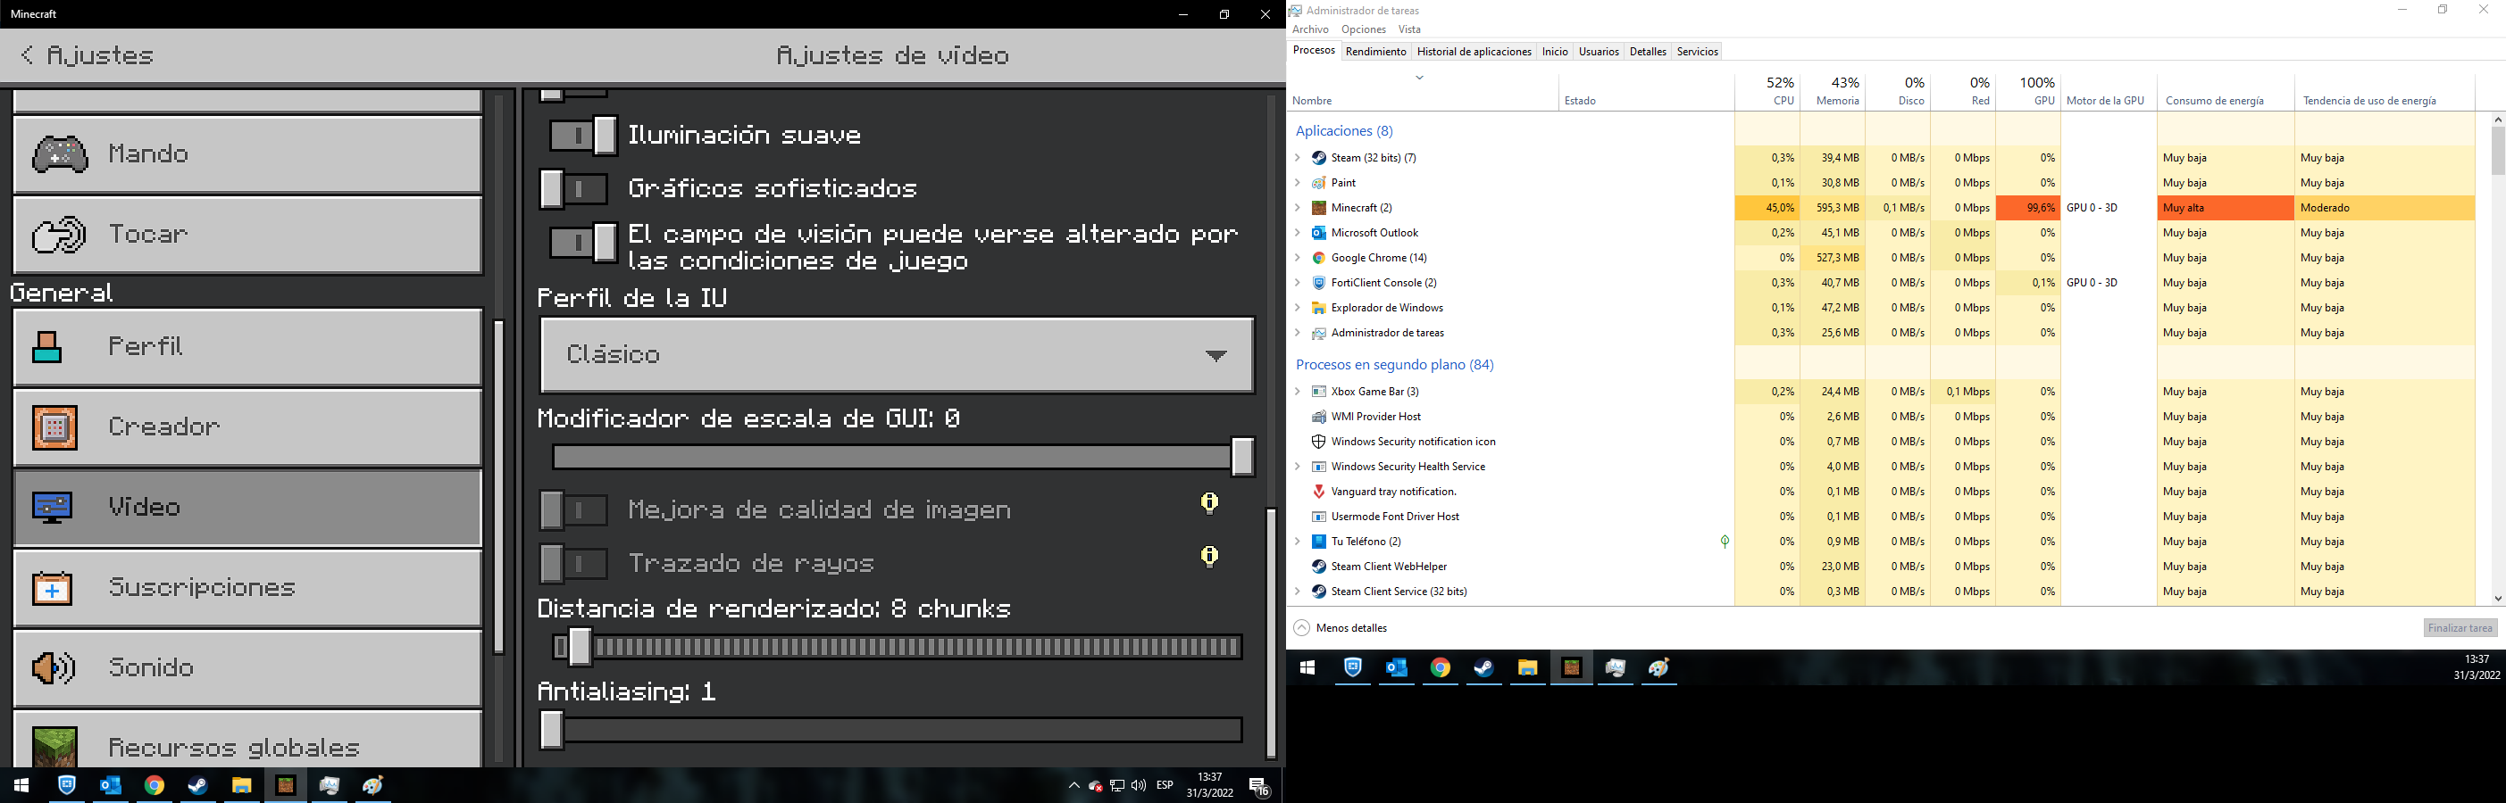Click the Suscripciones calendar icon
The height and width of the screenshot is (803, 2506).
click(x=53, y=588)
